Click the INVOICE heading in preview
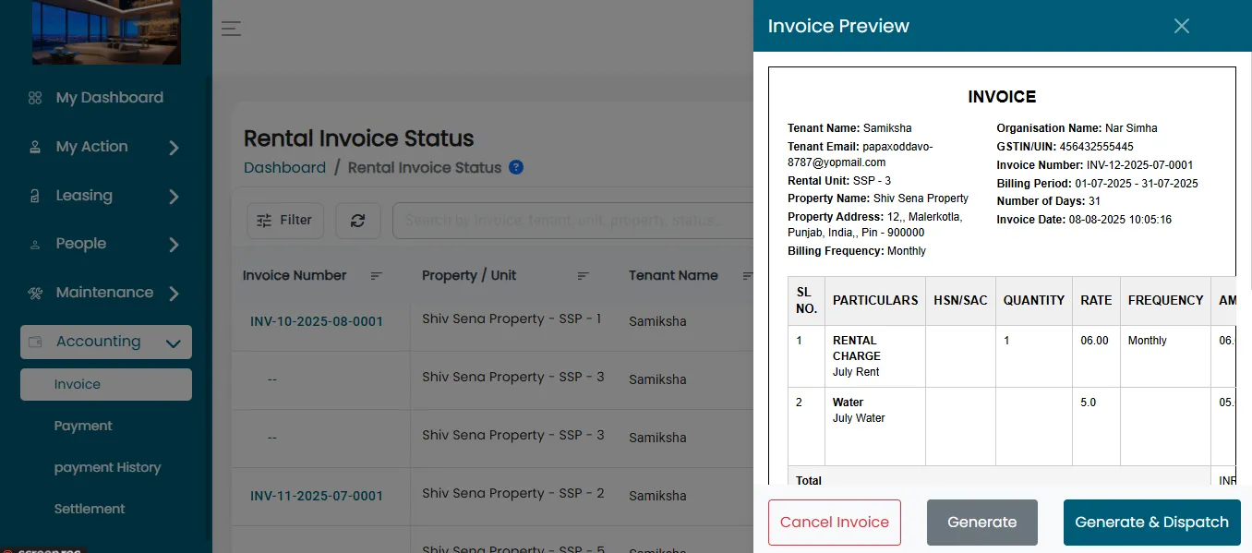 pyautogui.click(x=1002, y=97)
